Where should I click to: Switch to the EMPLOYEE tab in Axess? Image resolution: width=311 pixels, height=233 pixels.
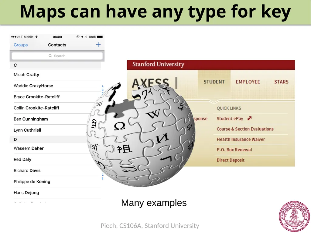[248, 82]
